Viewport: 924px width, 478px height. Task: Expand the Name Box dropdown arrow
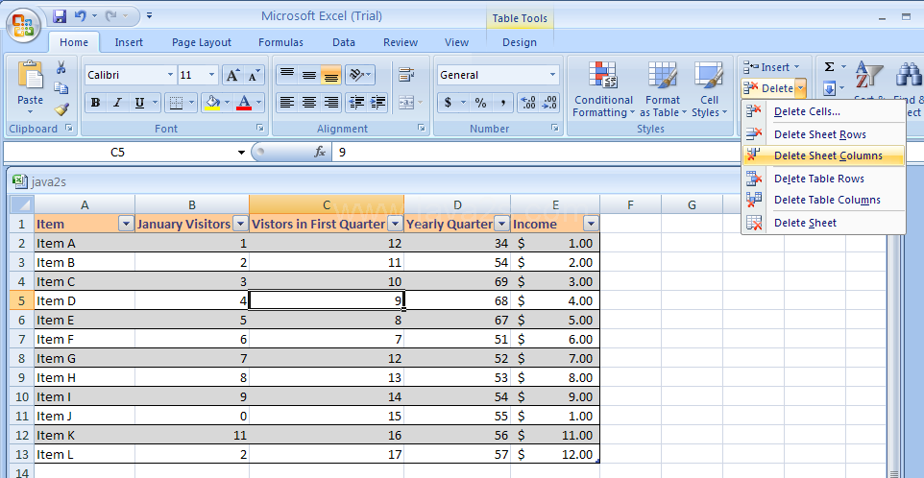(241, 153)
